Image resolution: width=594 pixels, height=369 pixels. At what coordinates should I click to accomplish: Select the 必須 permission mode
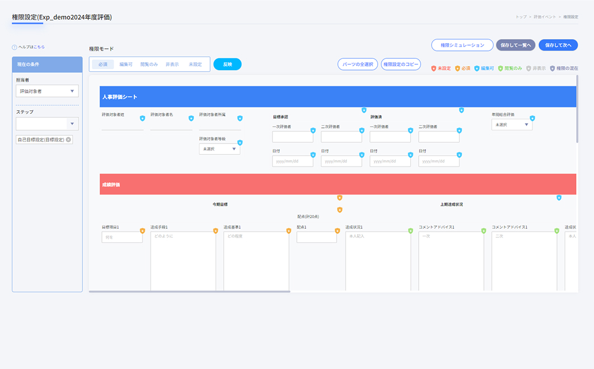point(103,64)
